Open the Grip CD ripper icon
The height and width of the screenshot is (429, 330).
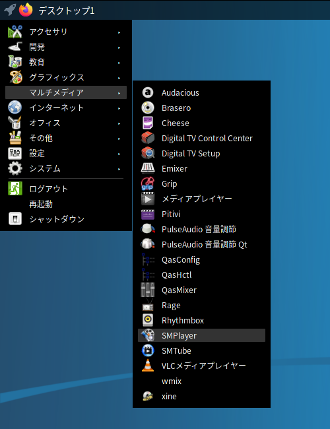[x=148, y=183]
